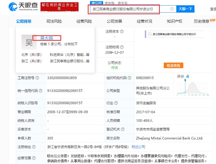
Task: Click the 评分 score distribution chart
Action: [193, 88]
